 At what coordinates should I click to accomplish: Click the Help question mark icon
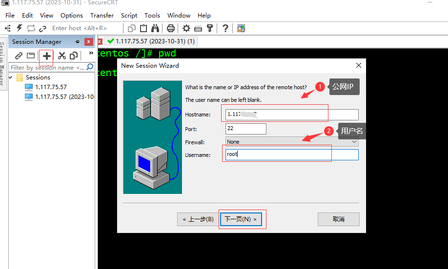(x=225, y=28)
